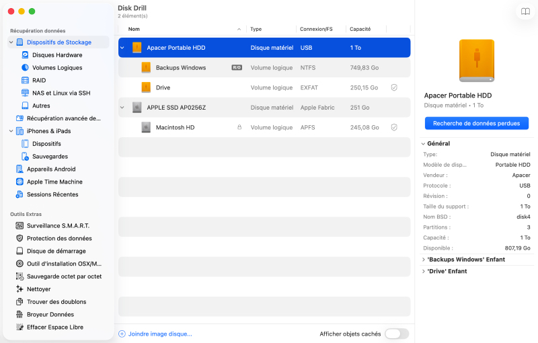The height and width of the screenshot is (343, 538).
Task: Click the Disques Hardware sidebar icon
Action: pos(25,55)
